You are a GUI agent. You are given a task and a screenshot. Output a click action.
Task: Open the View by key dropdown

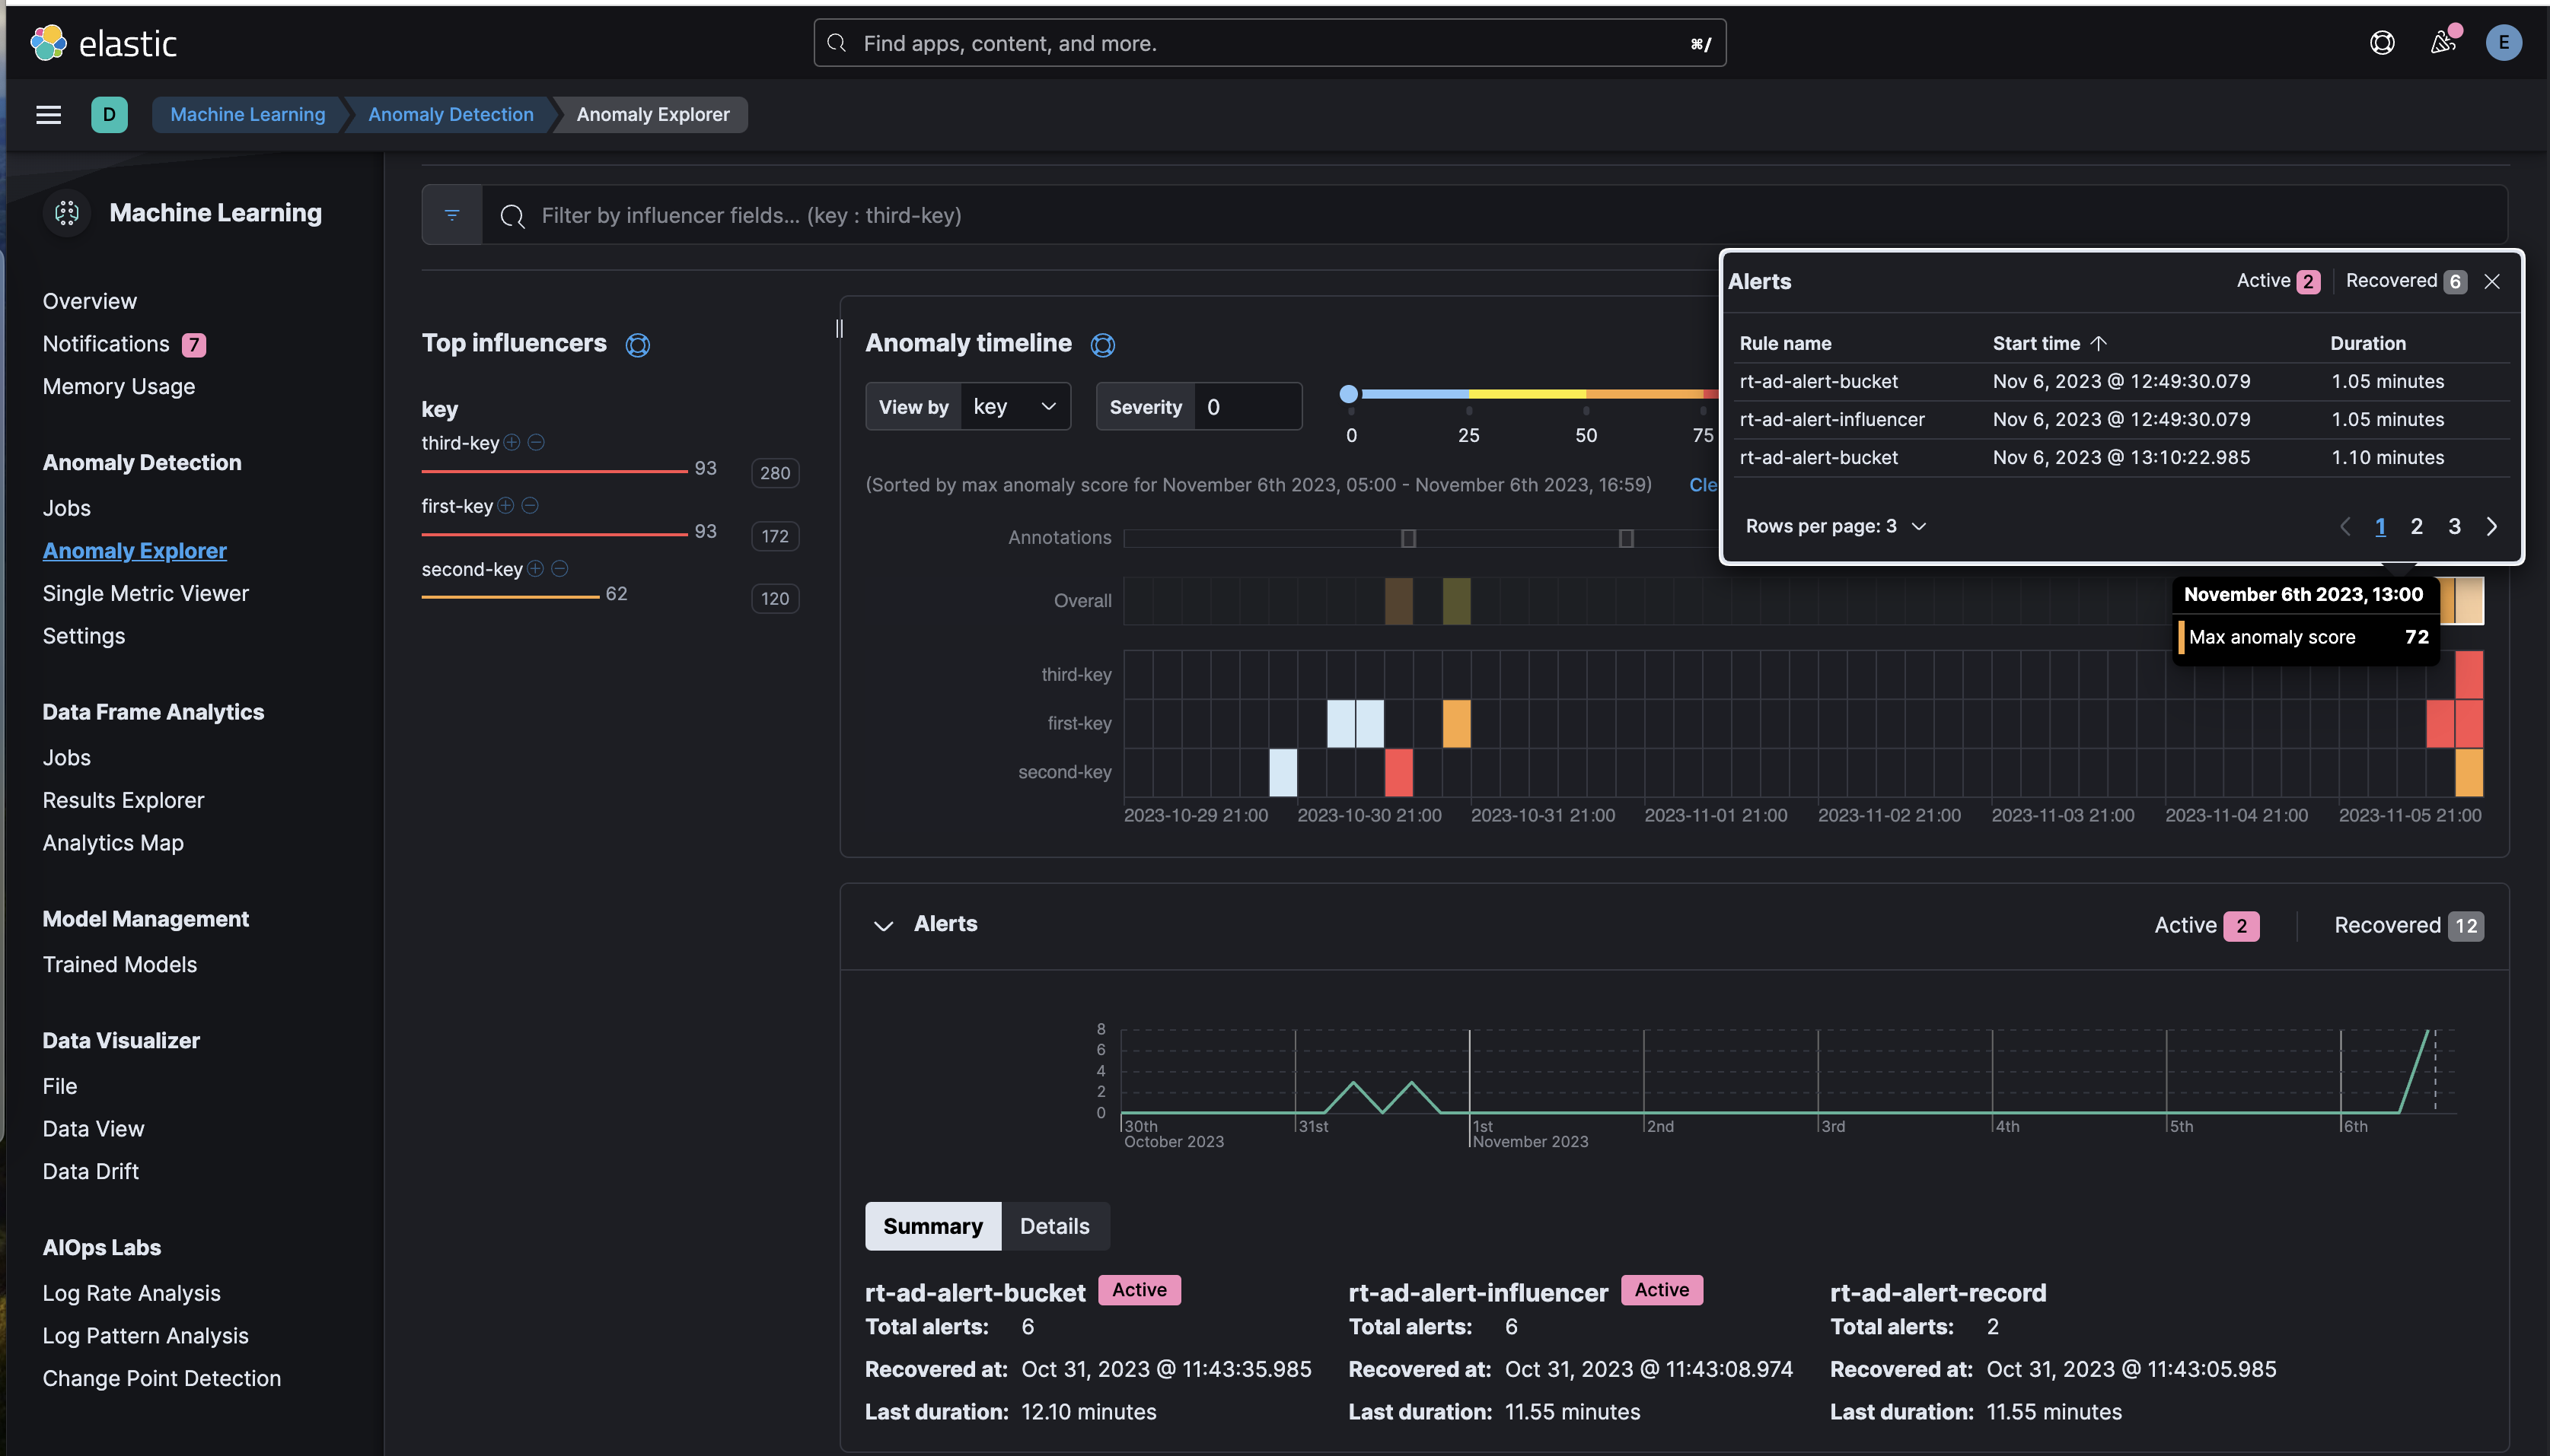[x=1015, y=407]
